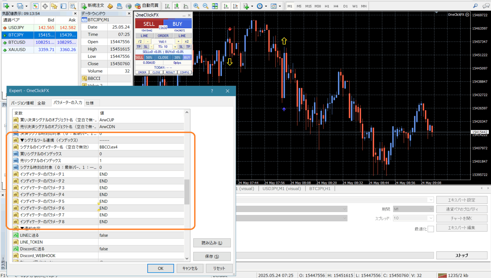Open the periodicity clock icon dropdown arrow
This screenshot has width=491, height=278.
click(x=266, y=6)
